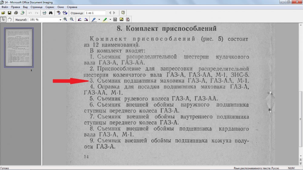Open the reading view glasses icon
The width and height of the screenshot is (303, 170).
pos(44,13)
